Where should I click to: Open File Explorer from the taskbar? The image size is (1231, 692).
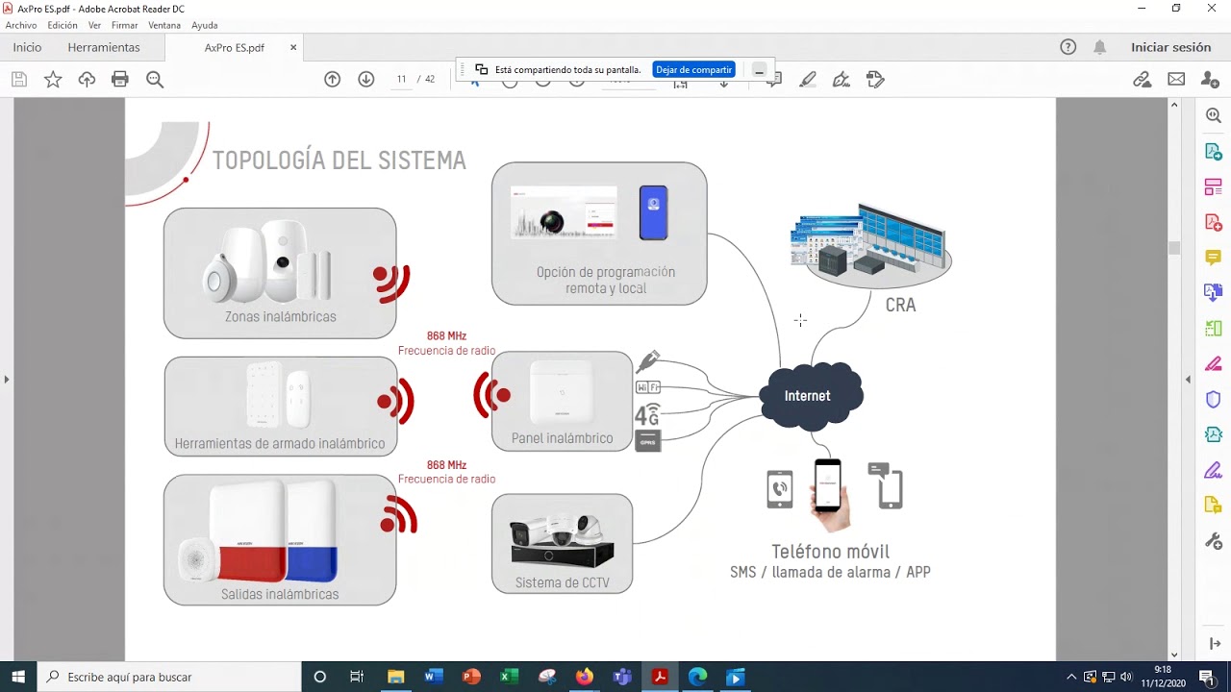coord(395,677)
